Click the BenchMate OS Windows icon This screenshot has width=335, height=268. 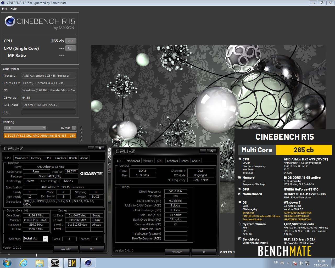240,202
